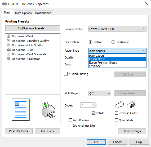
Task: Select the "Document - Grayscale" preset
Action: point(26,59)
